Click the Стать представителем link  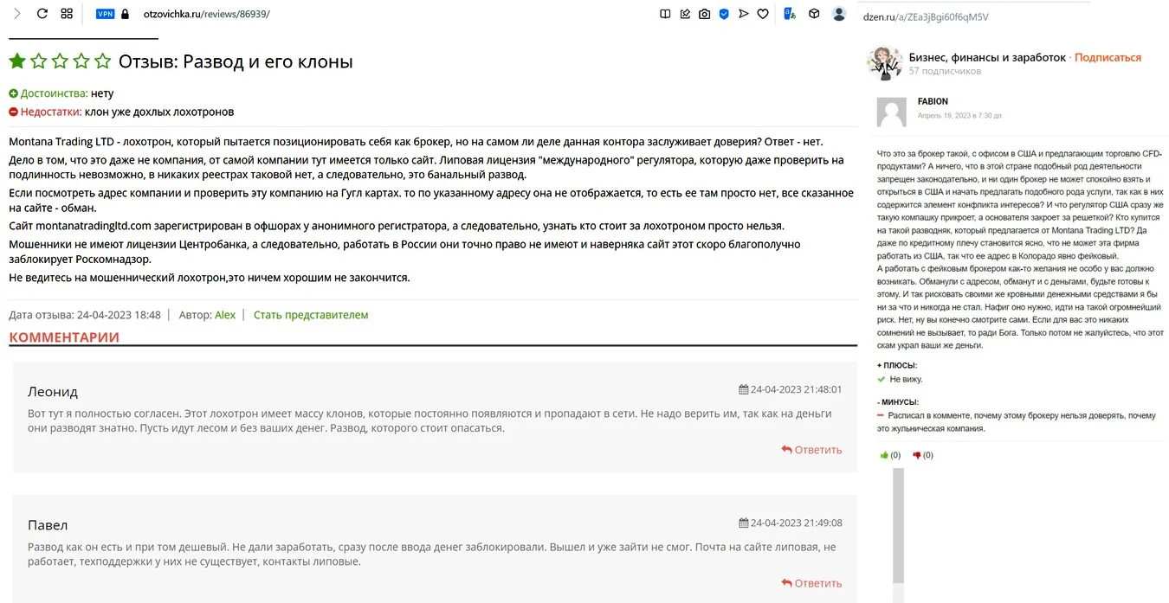click(311, 315)
